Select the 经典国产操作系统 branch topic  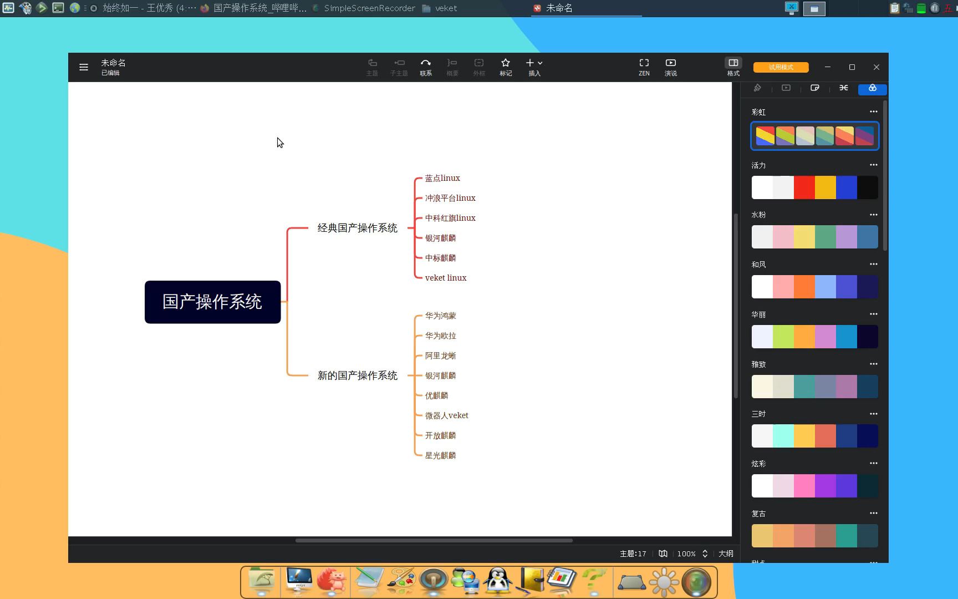click(x=358, y=228)
